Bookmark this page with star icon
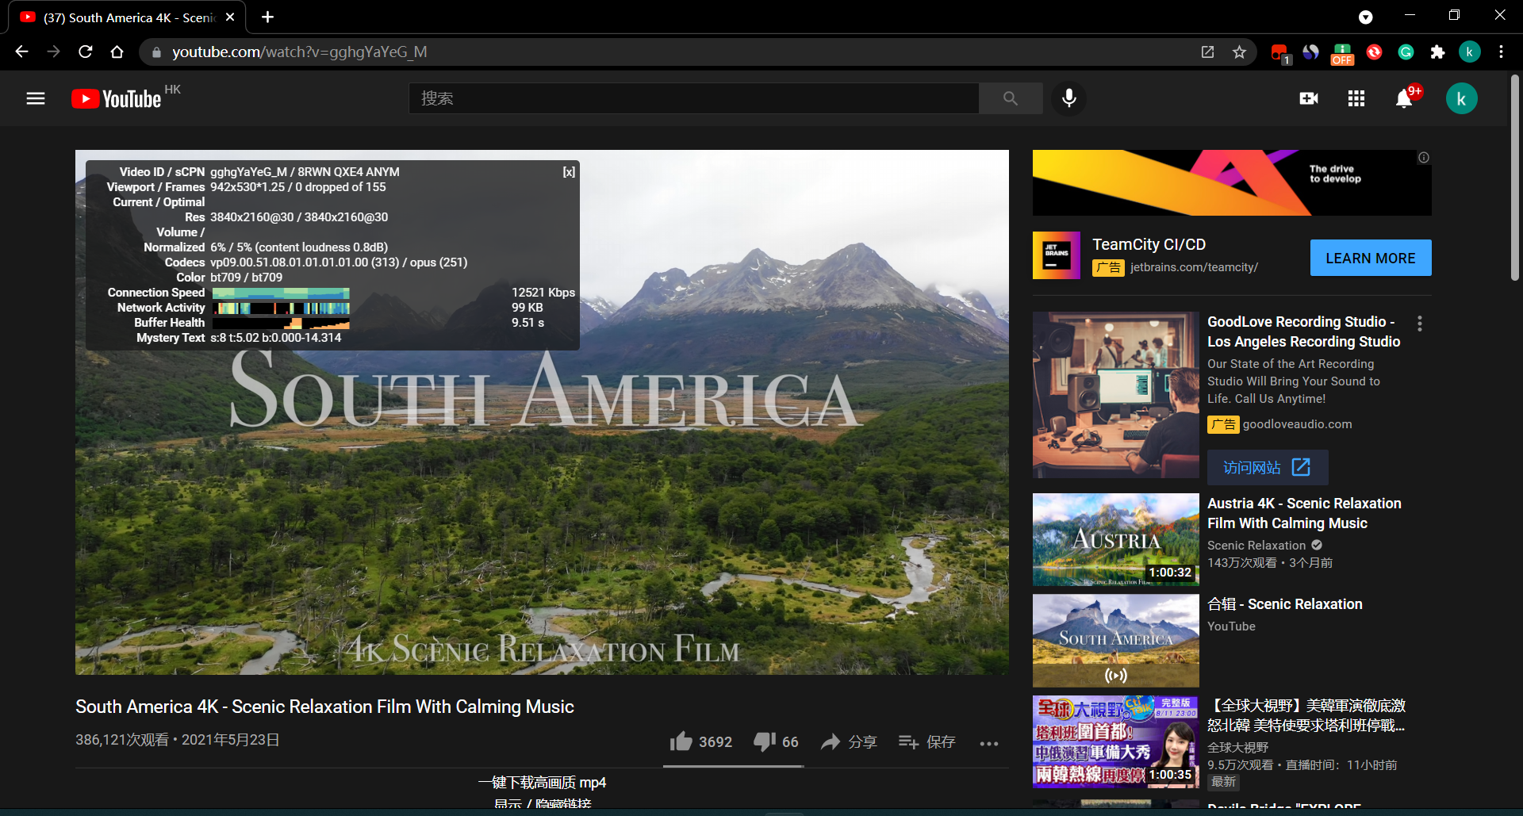Viewport: 1523px width, 816px height. [1239, 52]
